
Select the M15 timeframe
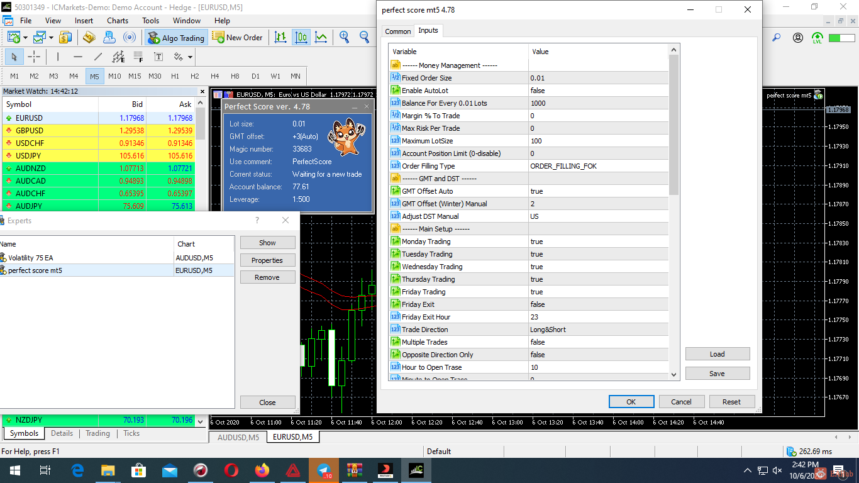point(135,76)
